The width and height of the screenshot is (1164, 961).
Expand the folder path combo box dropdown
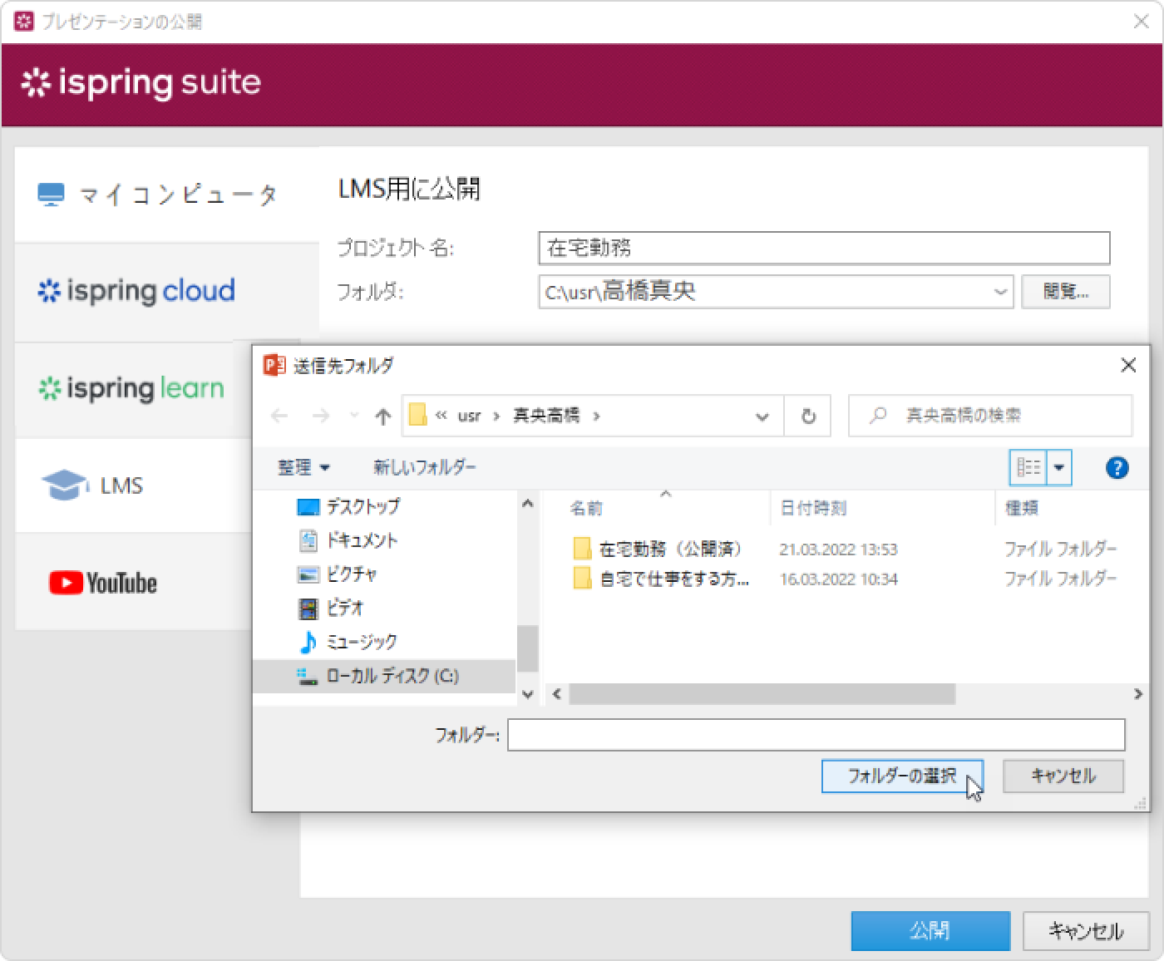(x=1000, y=292)
